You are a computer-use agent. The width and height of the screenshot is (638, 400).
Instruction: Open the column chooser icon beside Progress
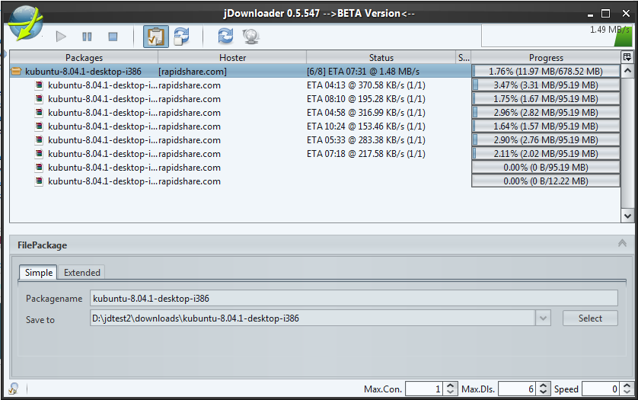coord(627,57)
